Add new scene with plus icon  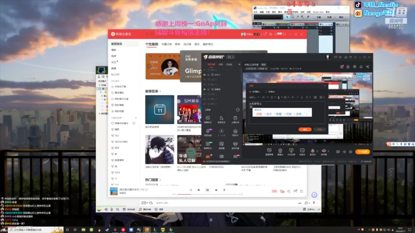[239, 64]
